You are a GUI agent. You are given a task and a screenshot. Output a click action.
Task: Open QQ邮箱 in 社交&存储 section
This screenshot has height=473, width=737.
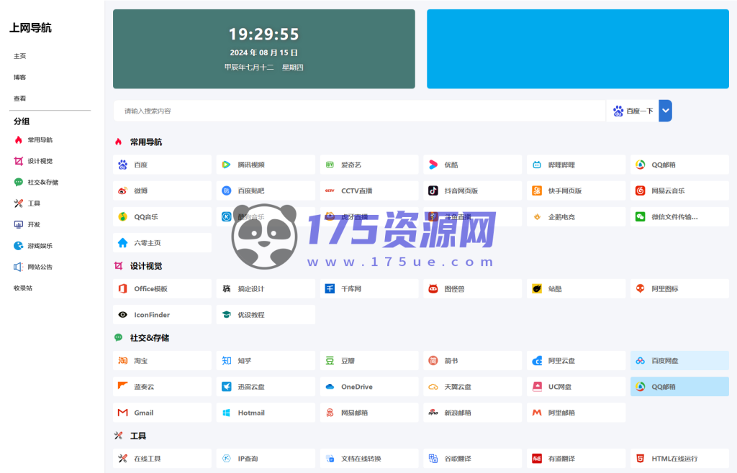[679, 387]
